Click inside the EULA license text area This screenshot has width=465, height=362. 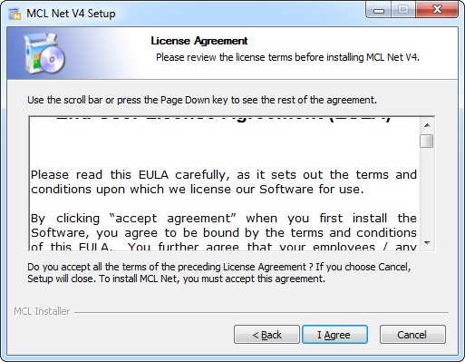224,183
